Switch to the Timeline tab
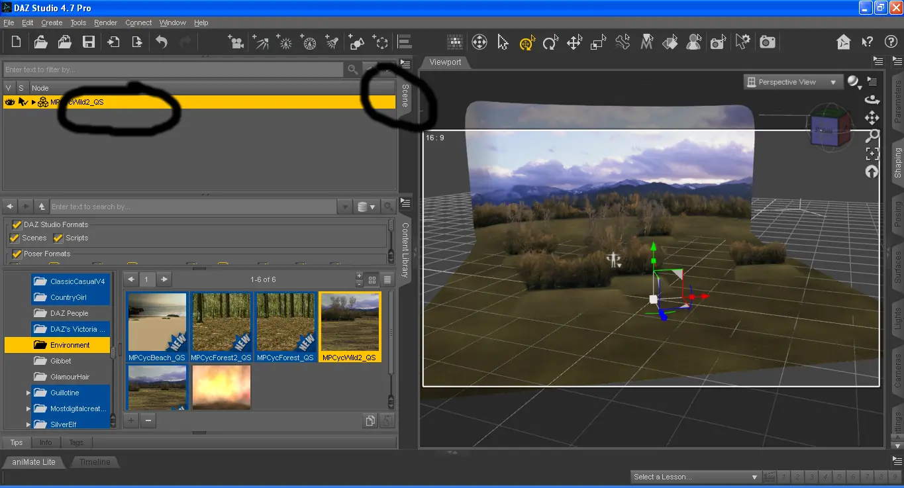Image resolution: width=904 pixels, height=488 pixels. tap(95, 462)
